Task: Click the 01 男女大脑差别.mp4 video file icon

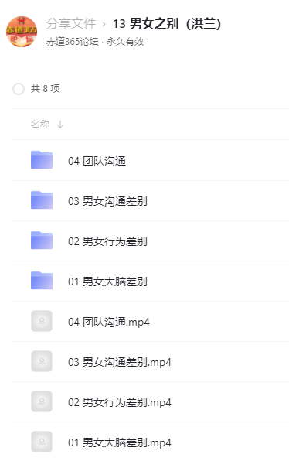Action: [42, 442]
